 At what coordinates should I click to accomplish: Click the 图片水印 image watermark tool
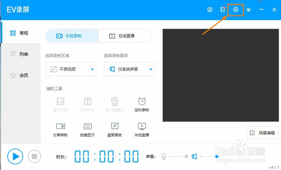pos(60,105)
